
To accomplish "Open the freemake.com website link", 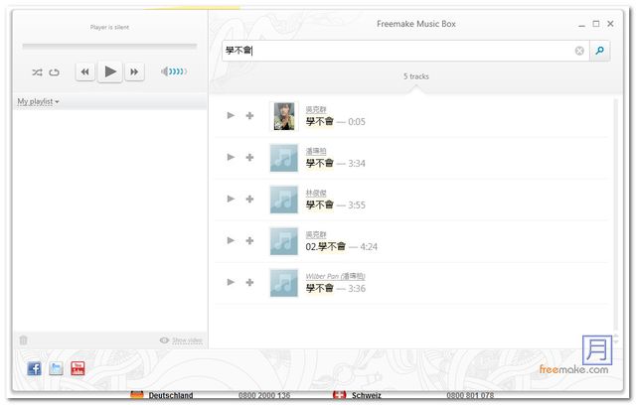I will (574, 369).
